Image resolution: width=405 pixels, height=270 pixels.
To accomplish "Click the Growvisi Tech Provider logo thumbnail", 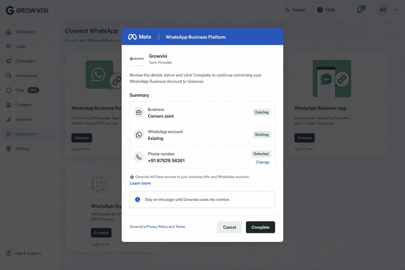I will coord(137,59).
